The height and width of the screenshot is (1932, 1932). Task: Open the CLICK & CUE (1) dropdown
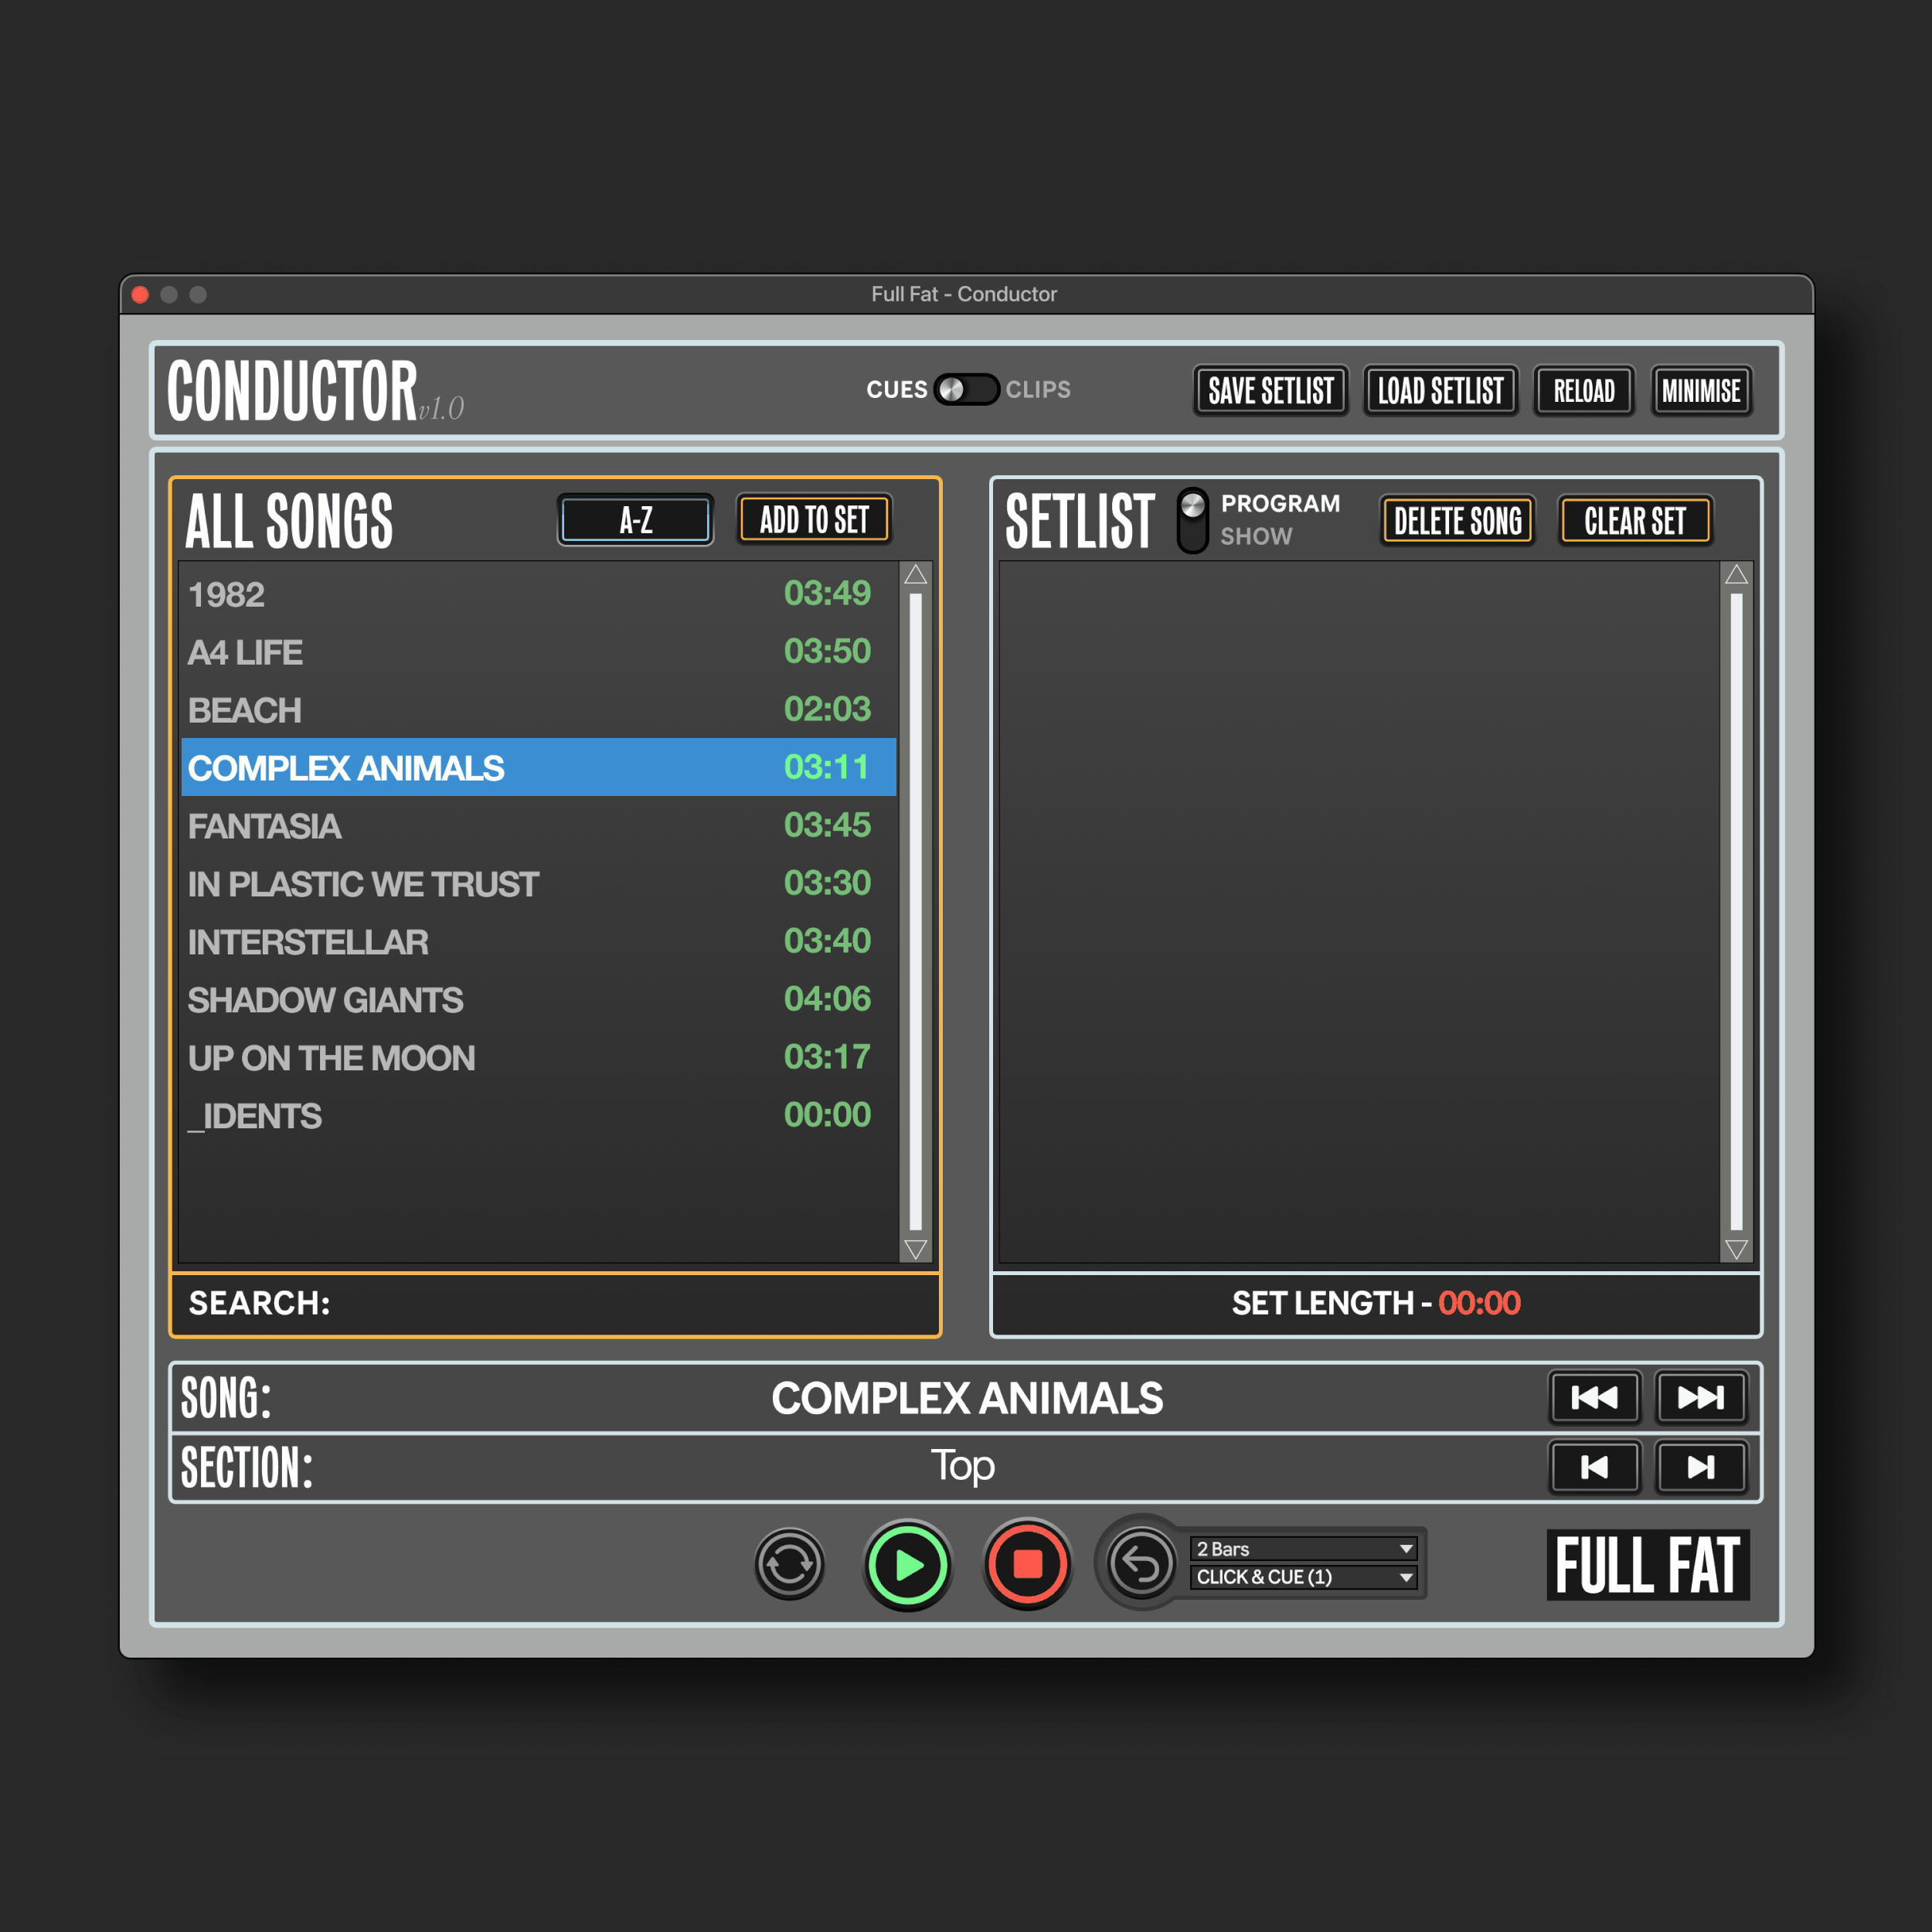1304,1577
